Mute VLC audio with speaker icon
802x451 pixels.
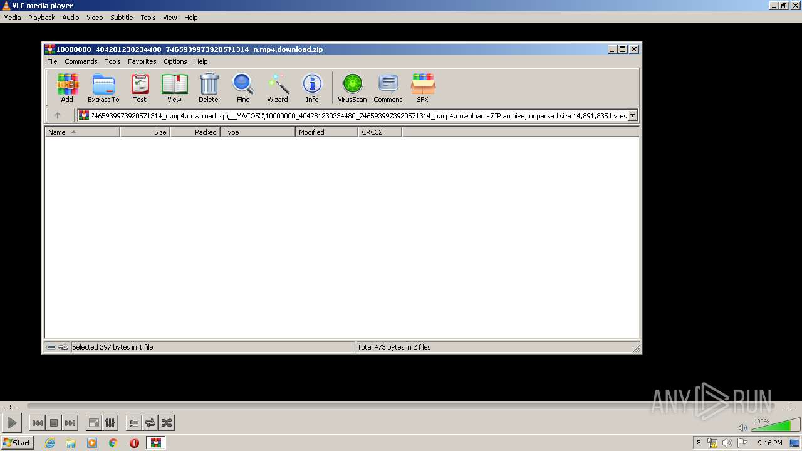coord(742,427)
